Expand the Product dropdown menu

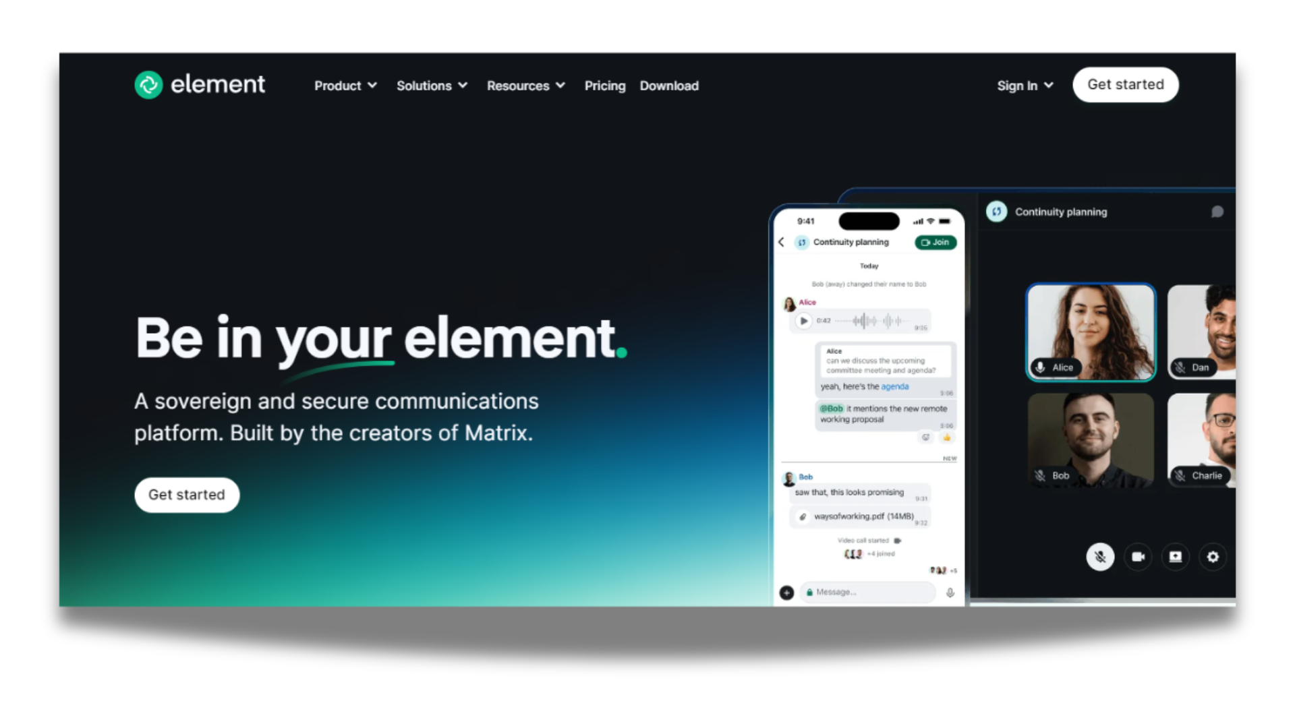[344, 86]
